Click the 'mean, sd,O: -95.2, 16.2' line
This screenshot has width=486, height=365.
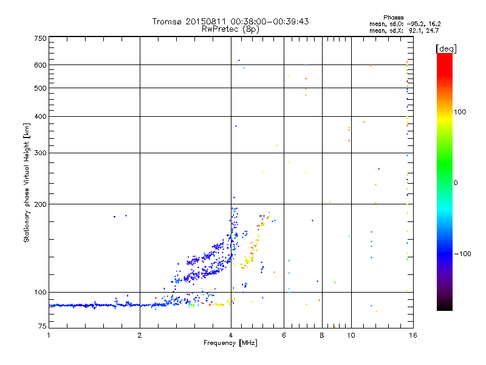[x=405, y=24]
